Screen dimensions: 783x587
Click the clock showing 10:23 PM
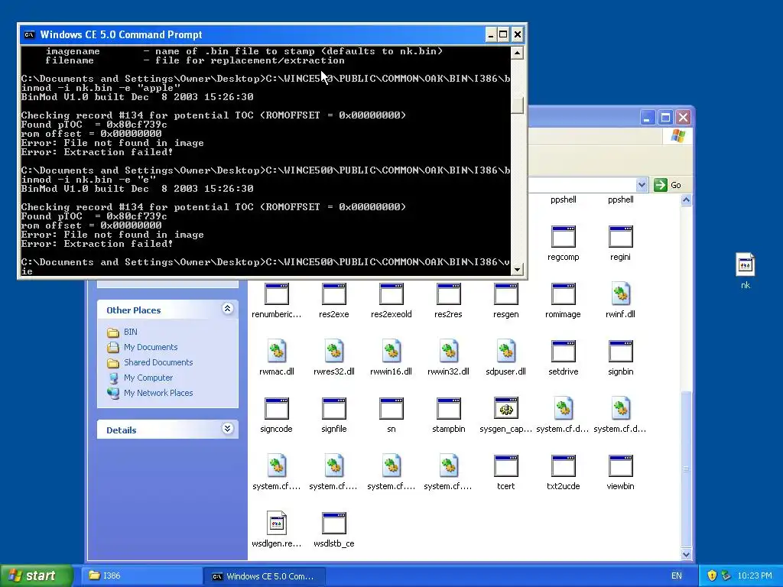point(755,576)
